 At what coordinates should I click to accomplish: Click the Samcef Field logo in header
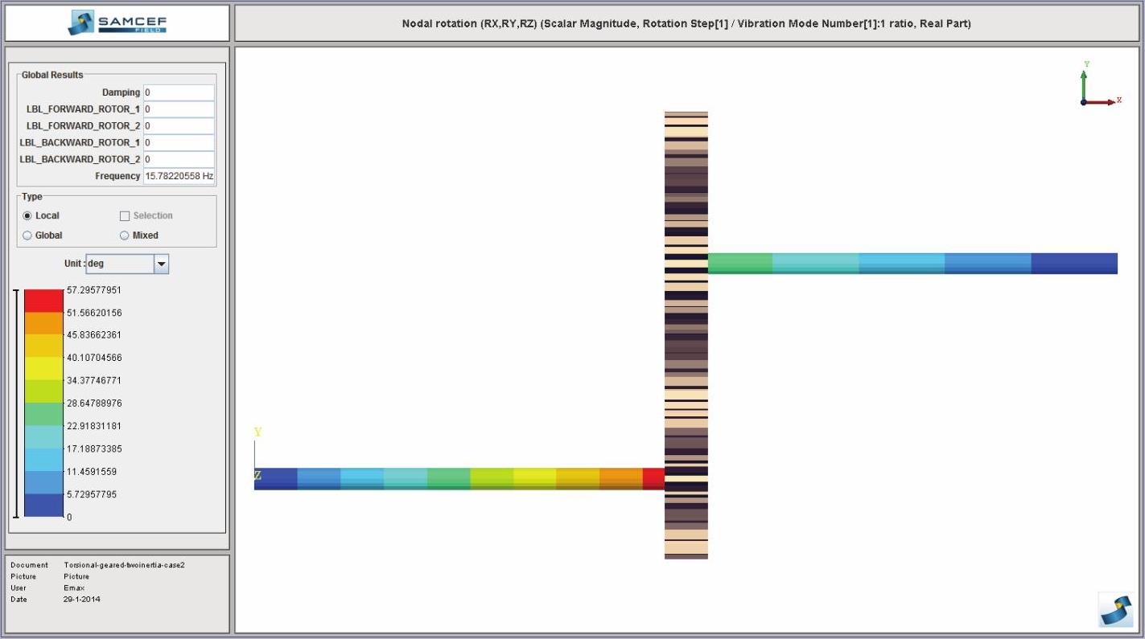[117, 23]
